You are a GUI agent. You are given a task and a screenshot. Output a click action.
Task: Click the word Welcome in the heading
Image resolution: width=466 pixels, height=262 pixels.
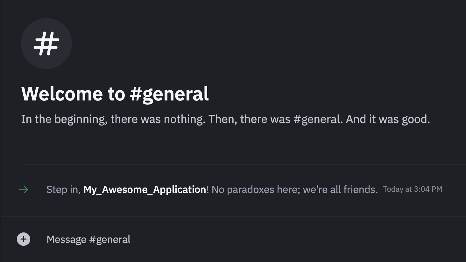coord(62,94)
